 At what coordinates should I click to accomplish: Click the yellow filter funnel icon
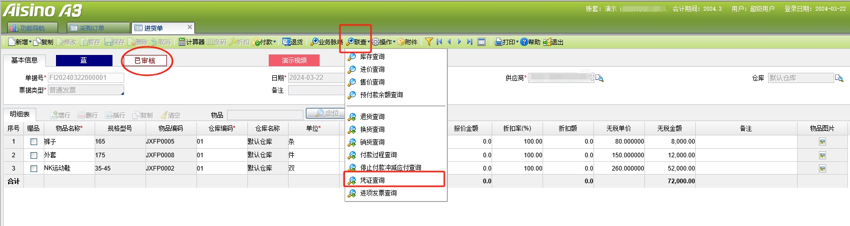pyautogui.click(x=429, y=42)
